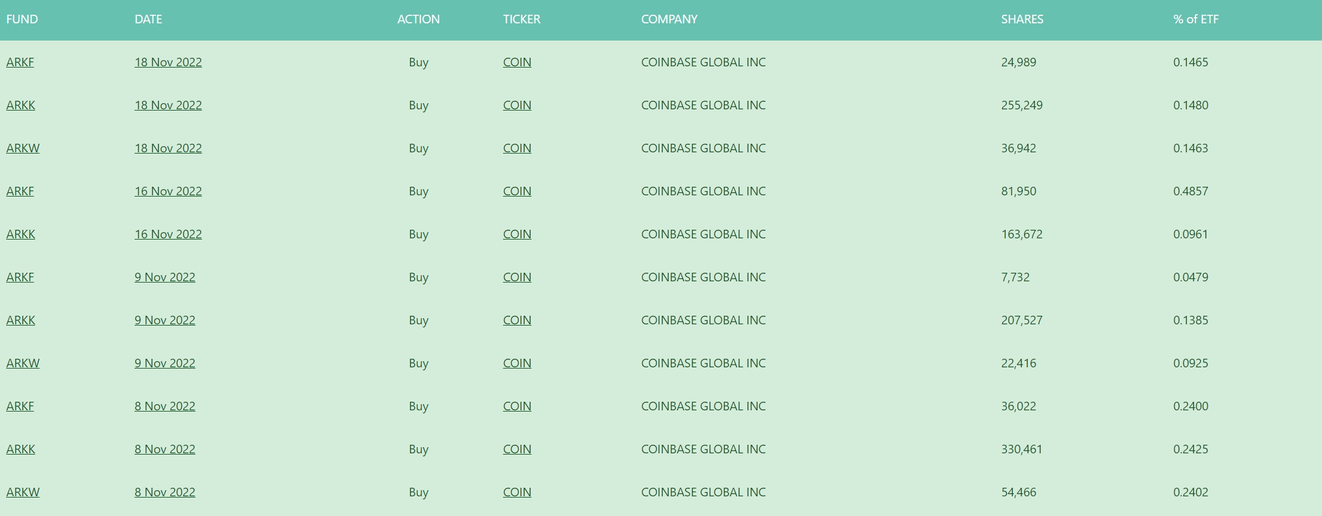Image resolution: width=1322 pixels, height=516 pixels.
Task: Click the 16 Nov 2022 date in the ARKK row
Action: click(x=168, y=234)
